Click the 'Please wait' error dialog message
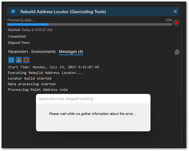The height and width of the screenshot is (151, 189). (x=93, y=114)
